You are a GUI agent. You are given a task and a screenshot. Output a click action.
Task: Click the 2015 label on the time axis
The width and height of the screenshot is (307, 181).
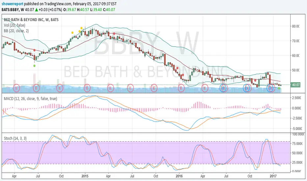(x=85, y=176)
